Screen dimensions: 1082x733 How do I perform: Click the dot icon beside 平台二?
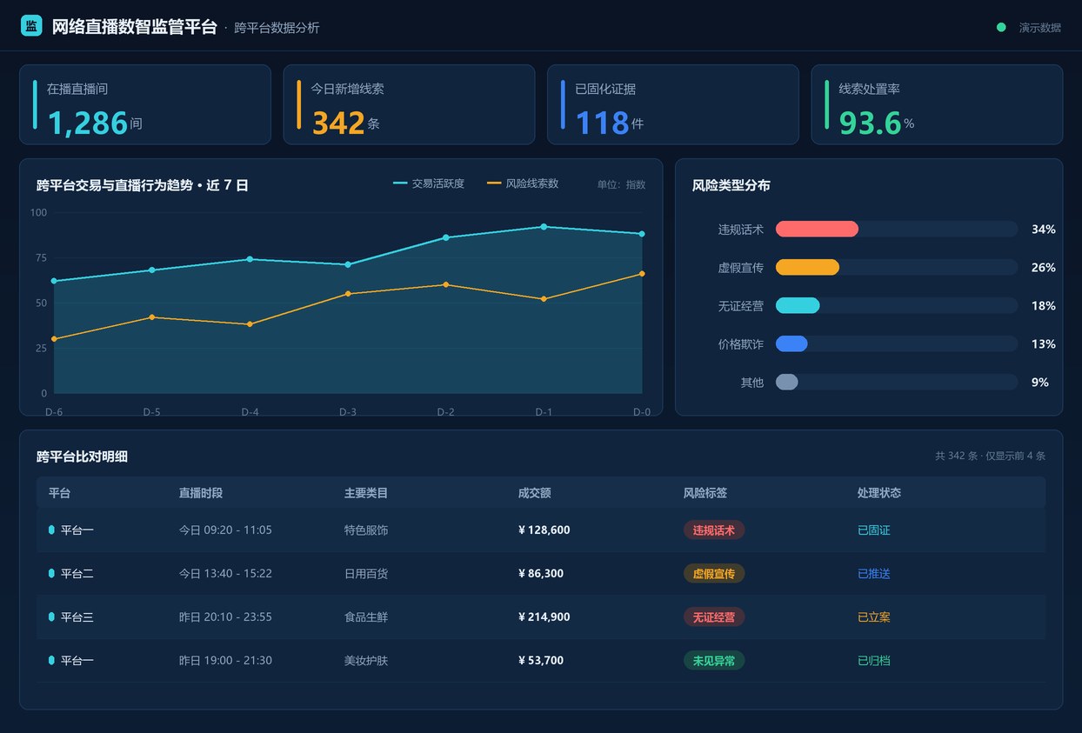[x=51, y=574]
